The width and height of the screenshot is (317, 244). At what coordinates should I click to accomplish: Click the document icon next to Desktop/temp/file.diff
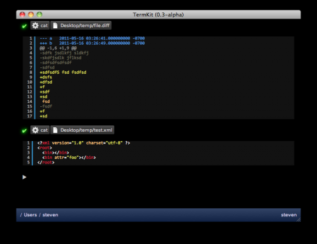(55, 26)
